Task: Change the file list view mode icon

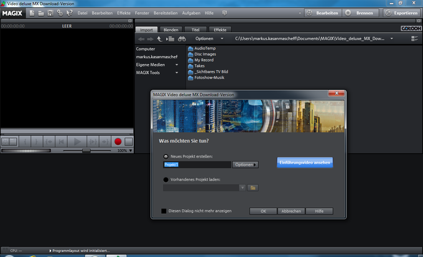Action: [x=414, y=38]
